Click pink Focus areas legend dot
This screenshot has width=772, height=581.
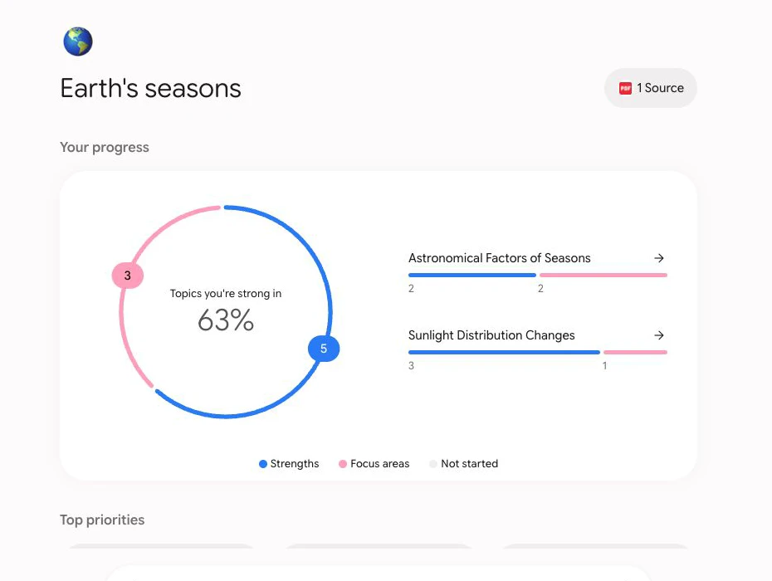[343, 464]
